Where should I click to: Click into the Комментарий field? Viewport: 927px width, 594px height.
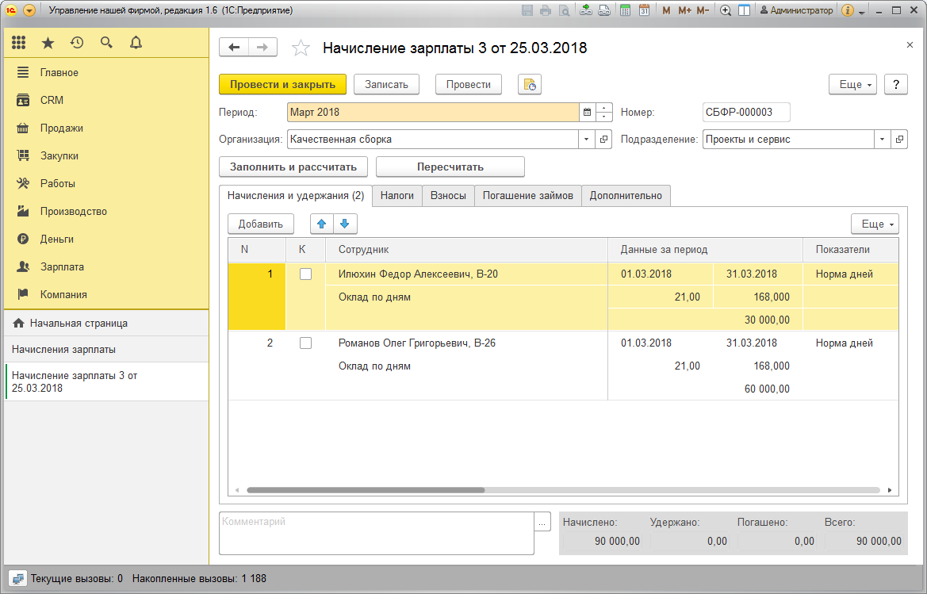tap(377, 533)
